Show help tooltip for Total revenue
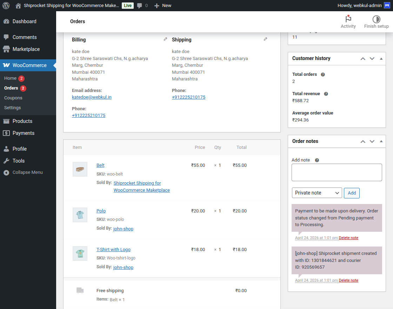 326,94
